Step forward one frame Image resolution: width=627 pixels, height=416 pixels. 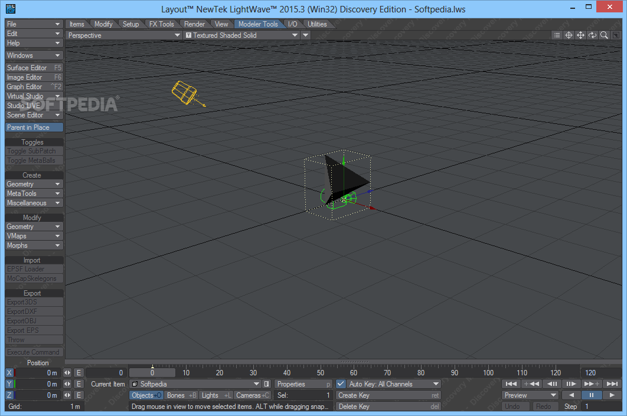[572, 384]
